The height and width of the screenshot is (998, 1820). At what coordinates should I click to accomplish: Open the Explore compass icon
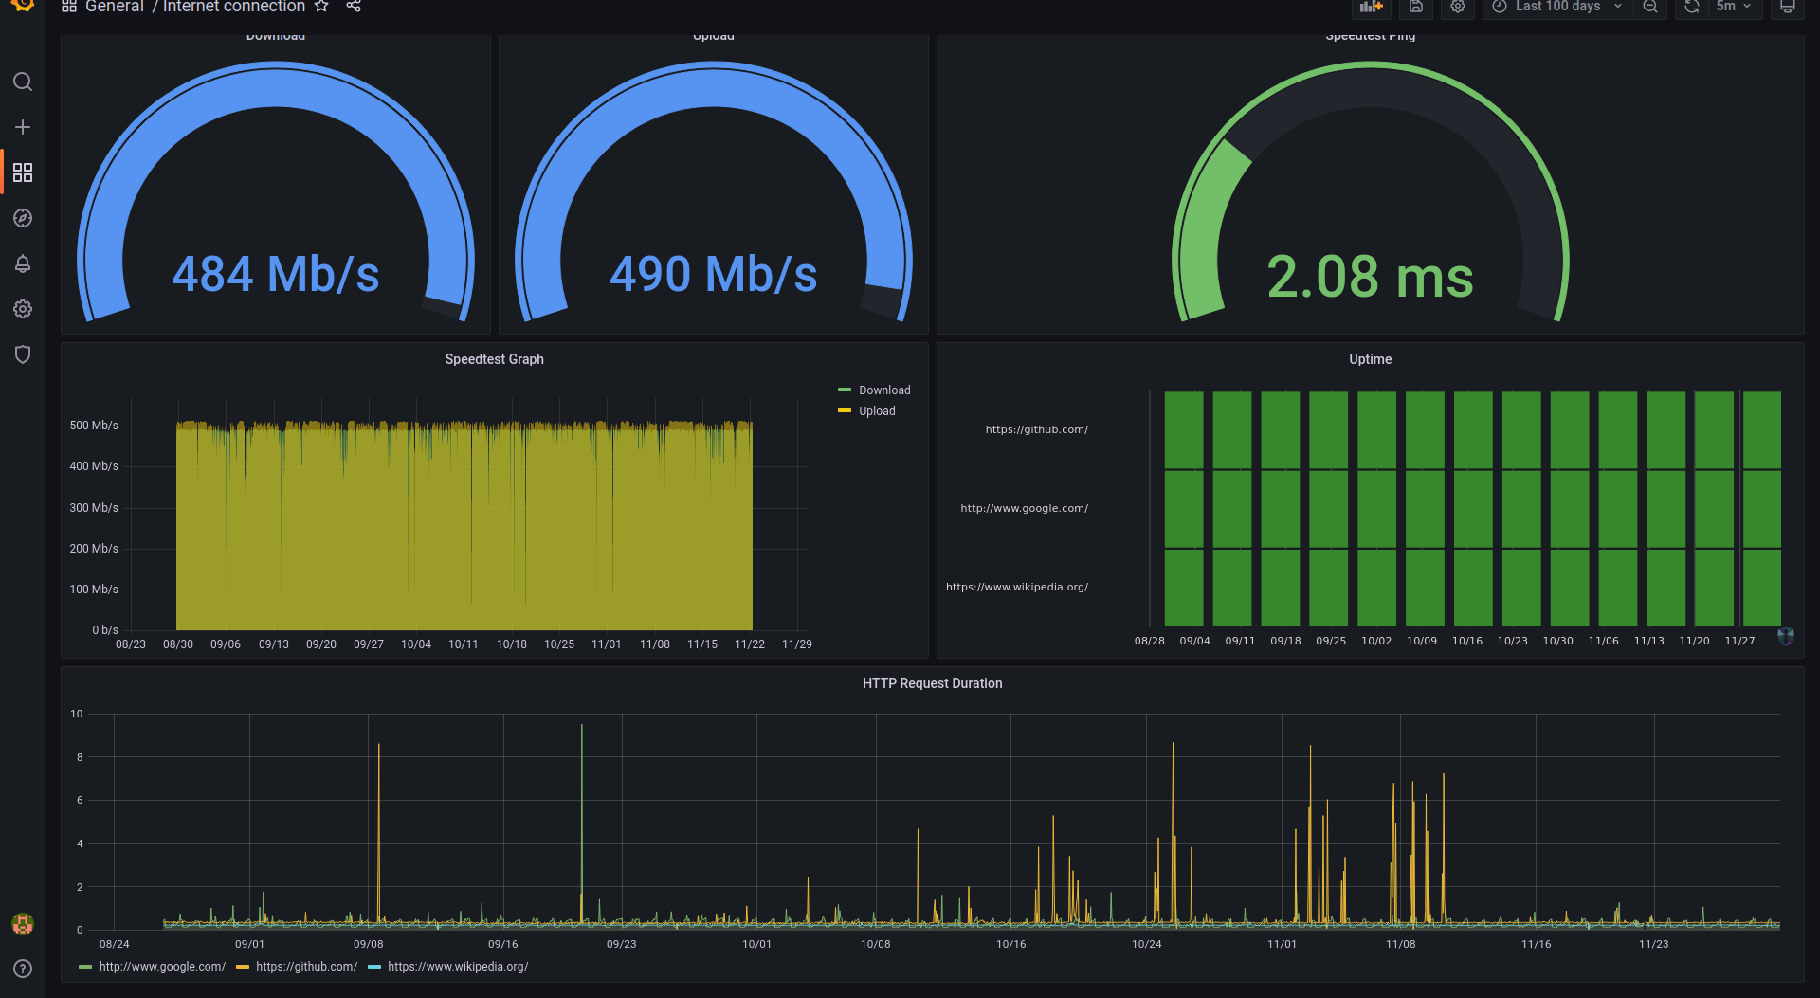[x=23, y=218]
